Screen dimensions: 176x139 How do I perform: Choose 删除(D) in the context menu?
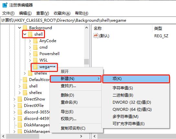click(x=76, y=95)
